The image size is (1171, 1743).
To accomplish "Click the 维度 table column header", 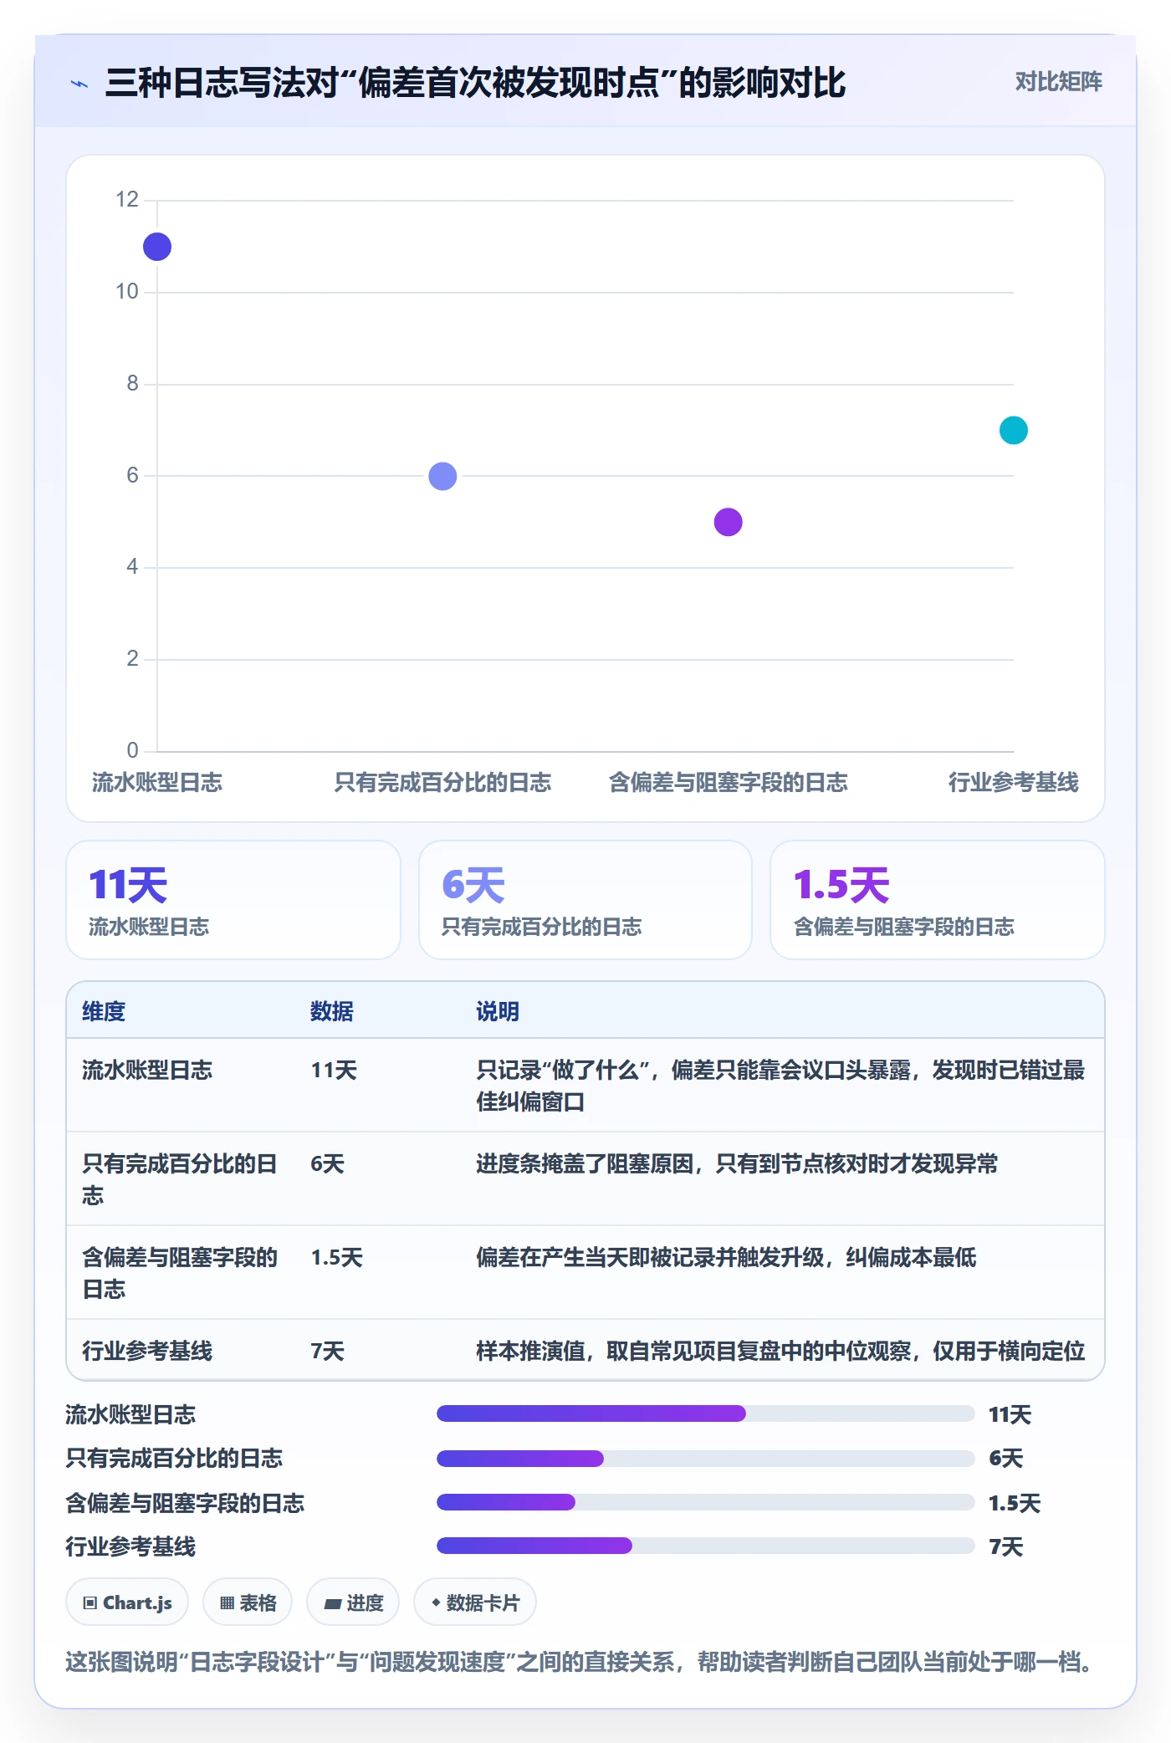I will pyautogui.click(x=104, y=1011).
